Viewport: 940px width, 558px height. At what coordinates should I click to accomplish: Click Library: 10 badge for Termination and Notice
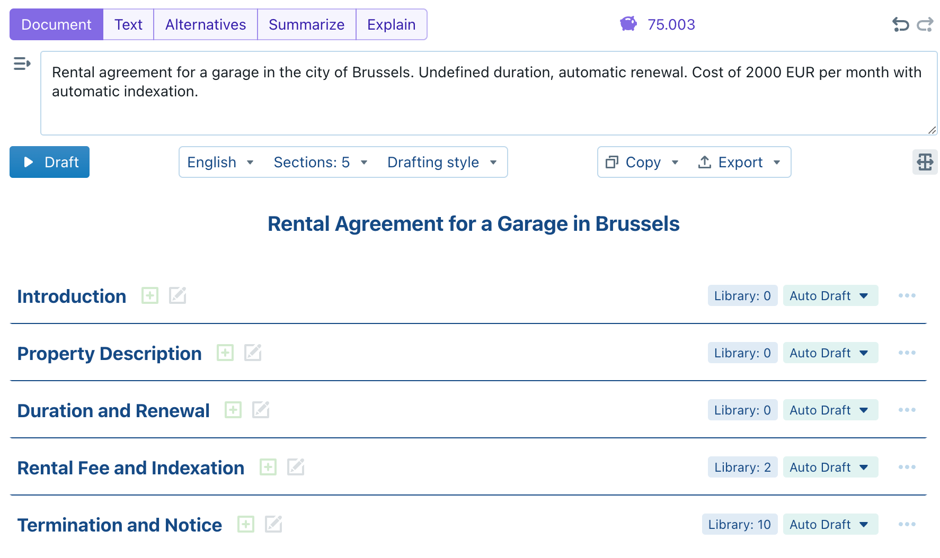coord(739,524)
